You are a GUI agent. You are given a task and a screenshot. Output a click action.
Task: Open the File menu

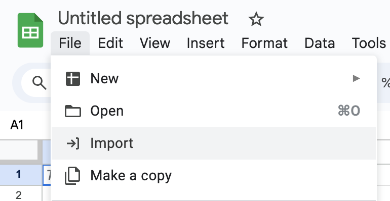click(x=70, y=43)
